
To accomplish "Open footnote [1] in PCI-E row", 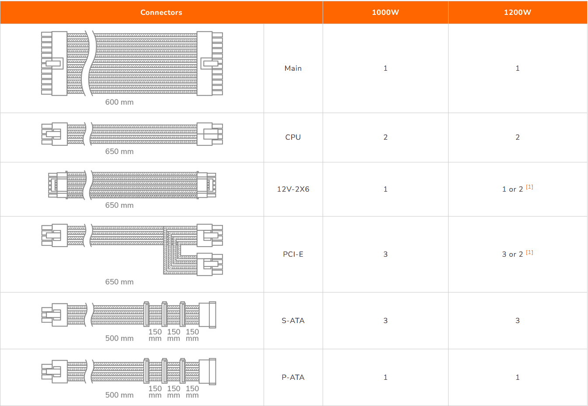I will [529, 252].
